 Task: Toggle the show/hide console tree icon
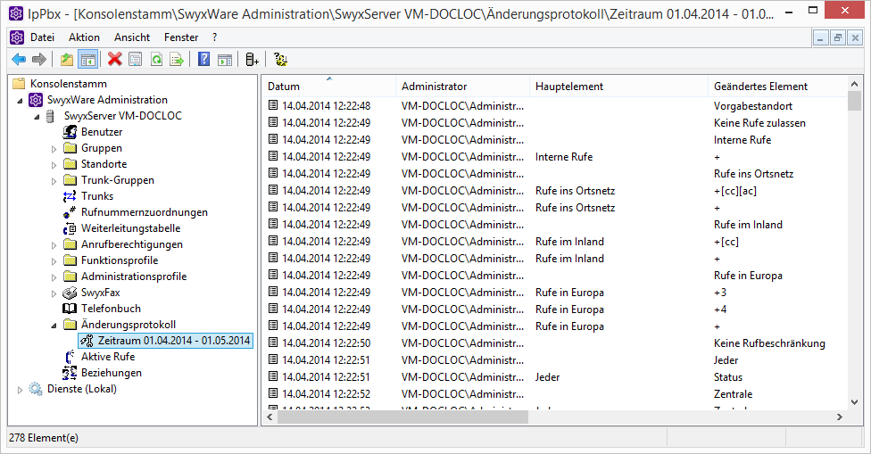click(x=87, y=60)
